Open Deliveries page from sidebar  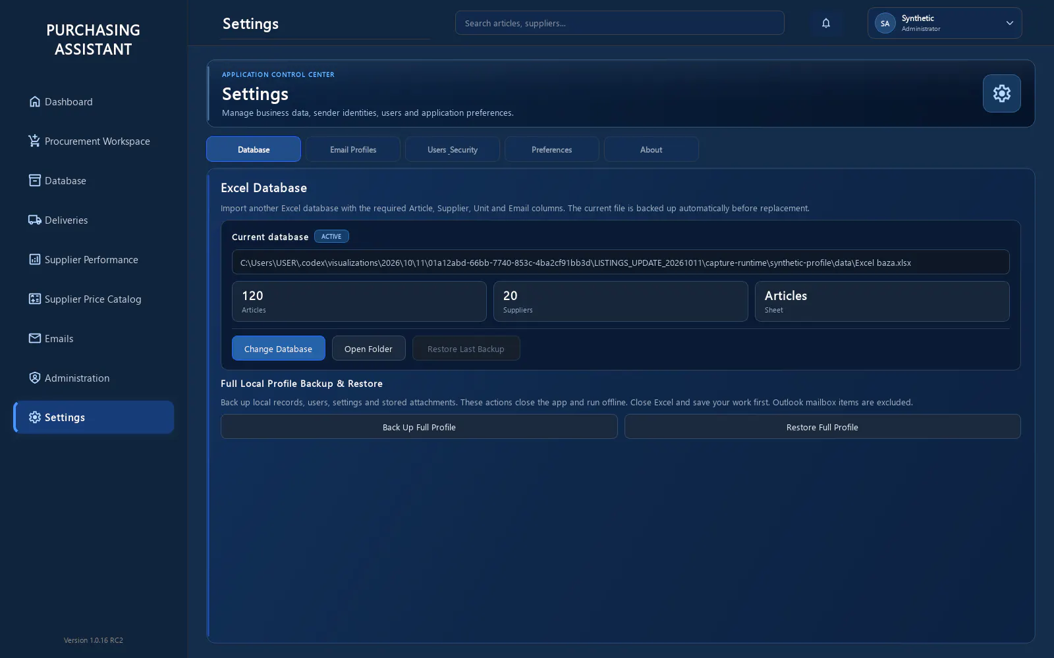pos(94,220)
